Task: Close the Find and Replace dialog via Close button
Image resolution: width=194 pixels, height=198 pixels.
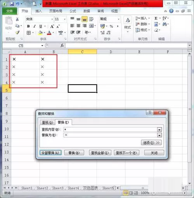Action: click(x=154, y=153)
